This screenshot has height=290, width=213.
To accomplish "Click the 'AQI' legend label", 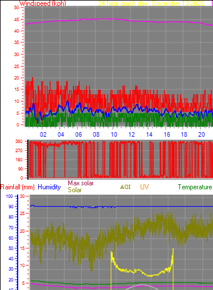I will [125, 187].
